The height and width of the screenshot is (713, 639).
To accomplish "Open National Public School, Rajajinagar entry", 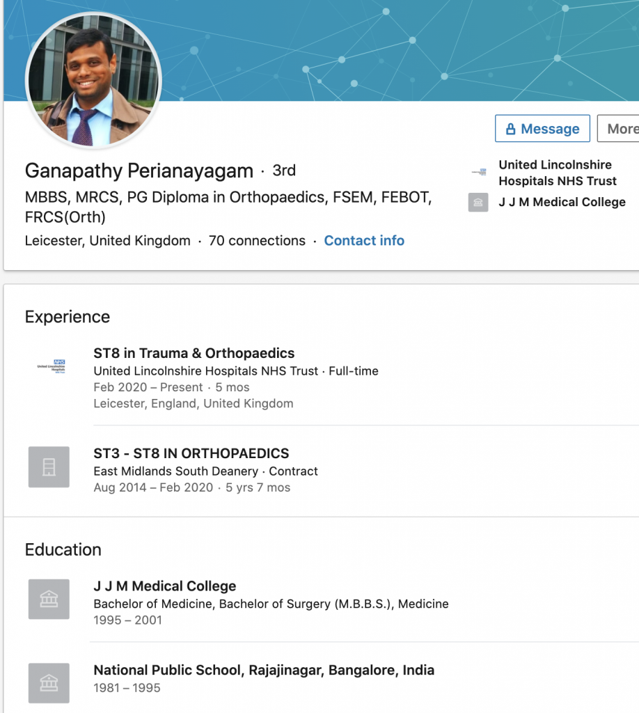I will [x=264, y=670].
